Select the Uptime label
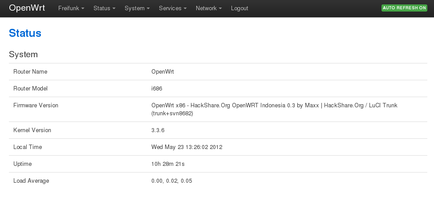 [x=22, y=164]
